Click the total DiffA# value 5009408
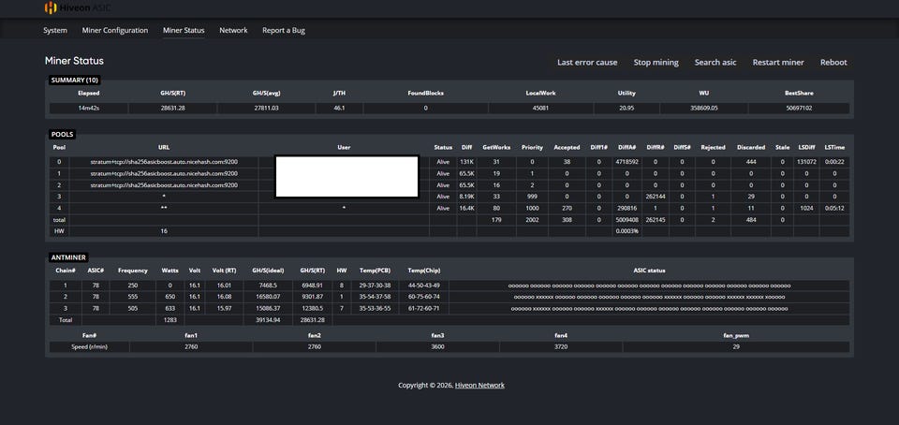Screen dimensions: 899x425 [x=627, y=220]
